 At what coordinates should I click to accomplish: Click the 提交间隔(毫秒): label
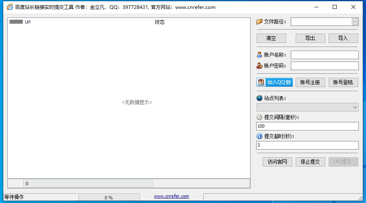point(281,117)
